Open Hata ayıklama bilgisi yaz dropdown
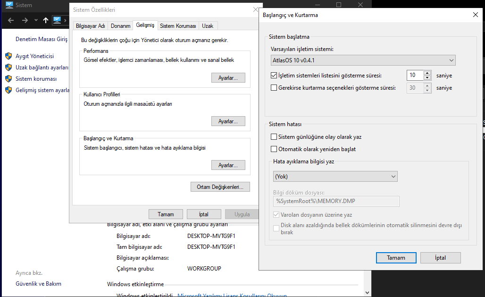The image size is (485, 297). point(335,177)
